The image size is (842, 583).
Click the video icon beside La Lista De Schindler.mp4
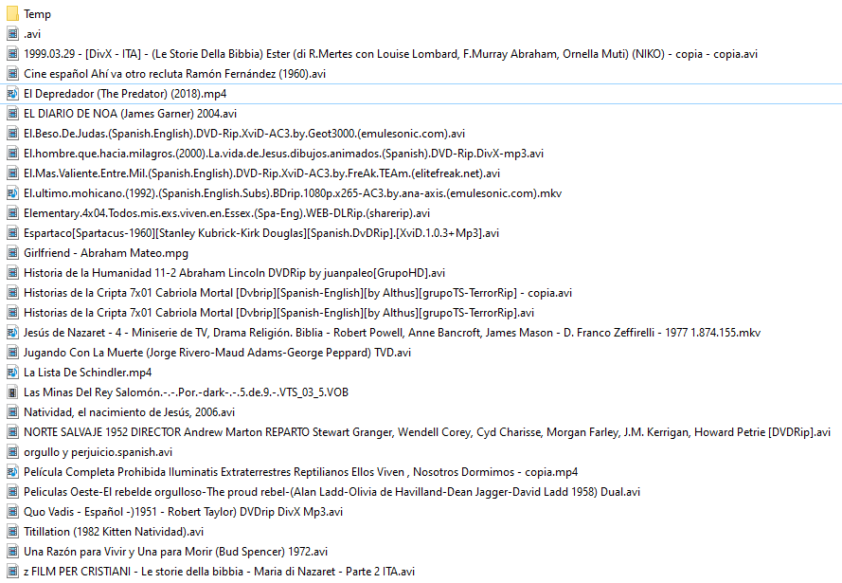tap(12, 373)
